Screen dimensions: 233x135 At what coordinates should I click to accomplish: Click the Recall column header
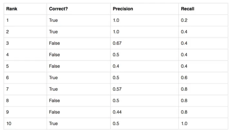click(188, 9)
